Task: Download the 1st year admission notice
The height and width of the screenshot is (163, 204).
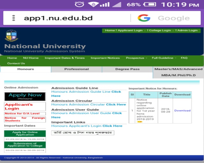Action: (182, 110)
